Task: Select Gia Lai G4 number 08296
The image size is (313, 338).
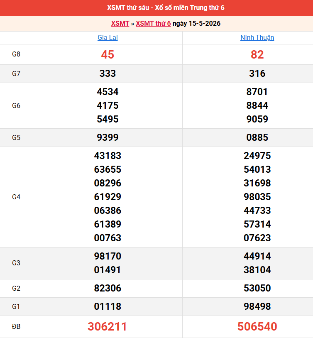Action: pos(108,183)
